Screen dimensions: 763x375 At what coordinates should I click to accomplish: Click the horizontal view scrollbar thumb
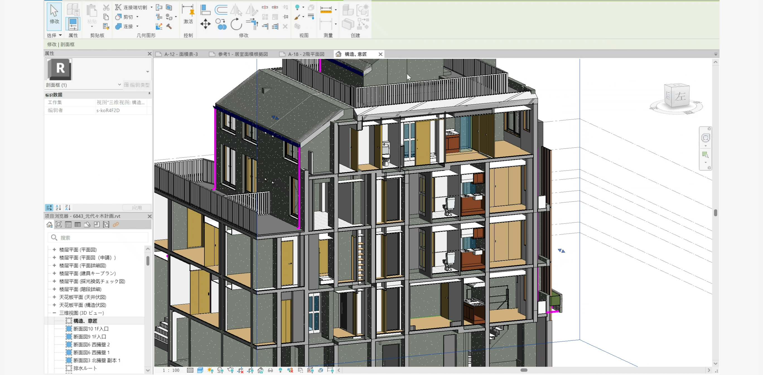[x=524, y=370]
